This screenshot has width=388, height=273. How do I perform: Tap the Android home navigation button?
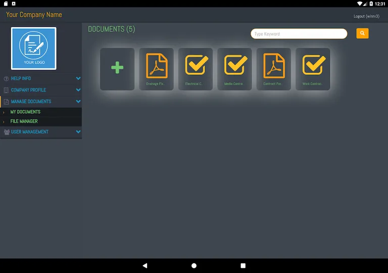[x=194, y=265]
